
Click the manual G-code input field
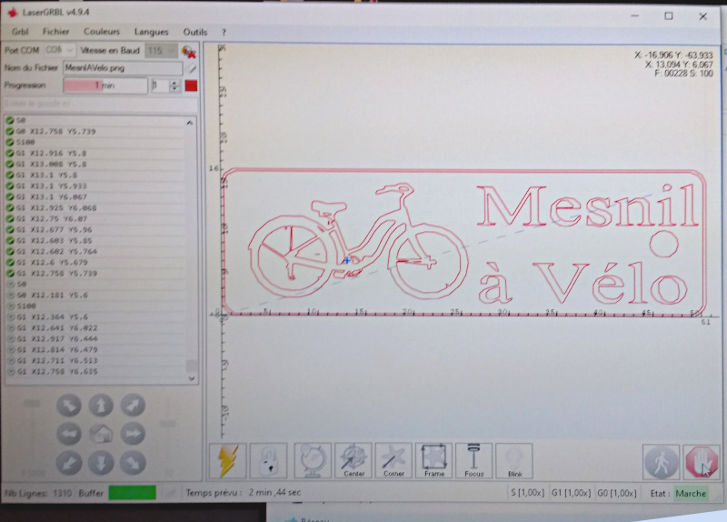101,104
